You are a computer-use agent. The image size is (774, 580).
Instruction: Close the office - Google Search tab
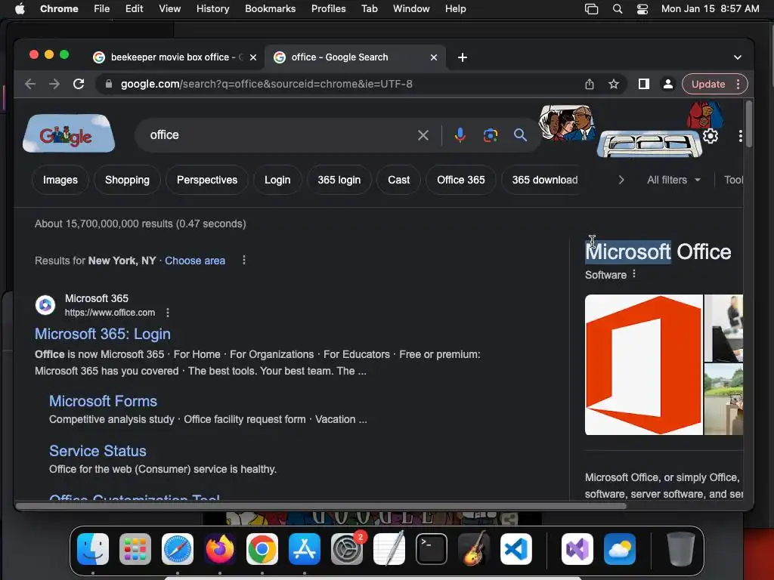coord(433,57)
